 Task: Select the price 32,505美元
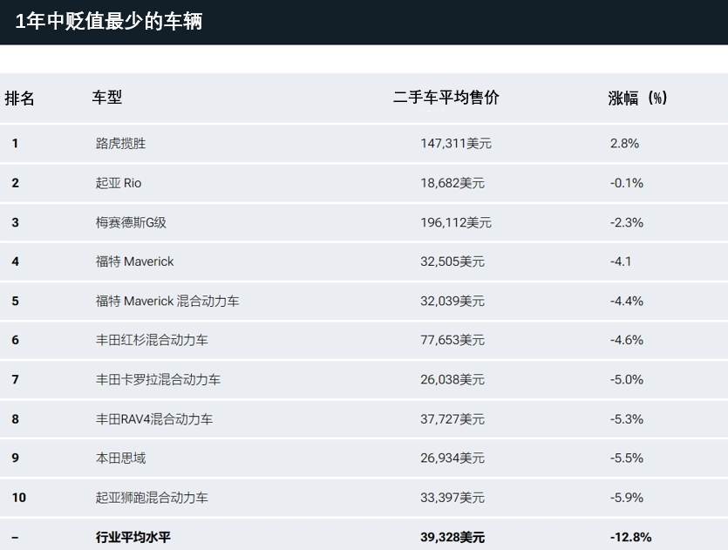pyautogui.click(x=452, y=261)
